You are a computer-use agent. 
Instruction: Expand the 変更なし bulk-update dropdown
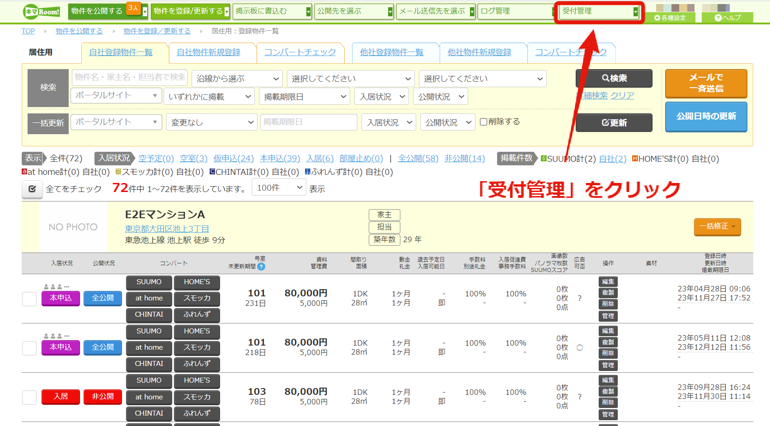coord(212,122)
